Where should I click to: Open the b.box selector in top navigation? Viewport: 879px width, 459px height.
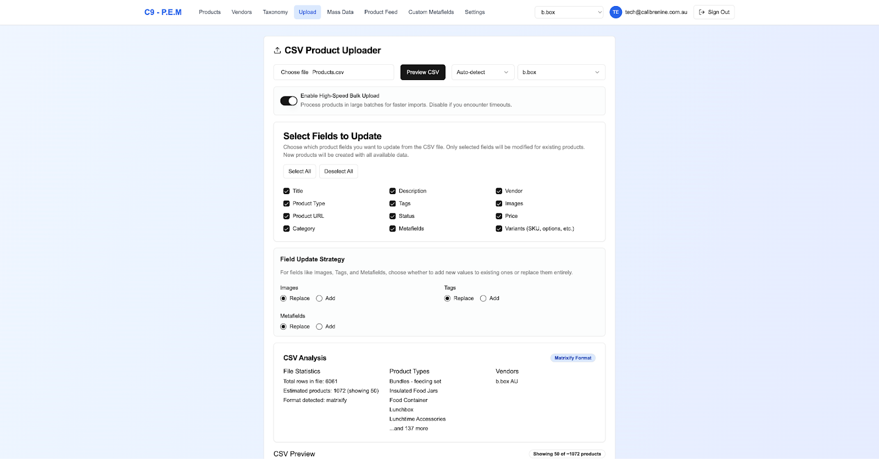569,12
